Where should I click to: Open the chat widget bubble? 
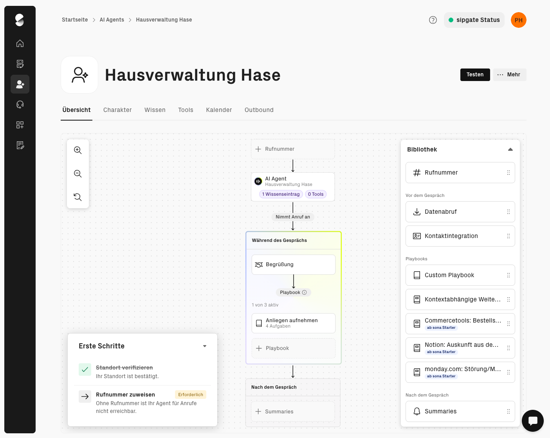(x=533, y=421)
